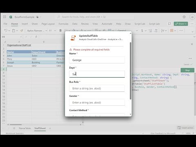Click the All Sheets list icon
This screenshot has height=147, width=196.
(x=14, y=128)
